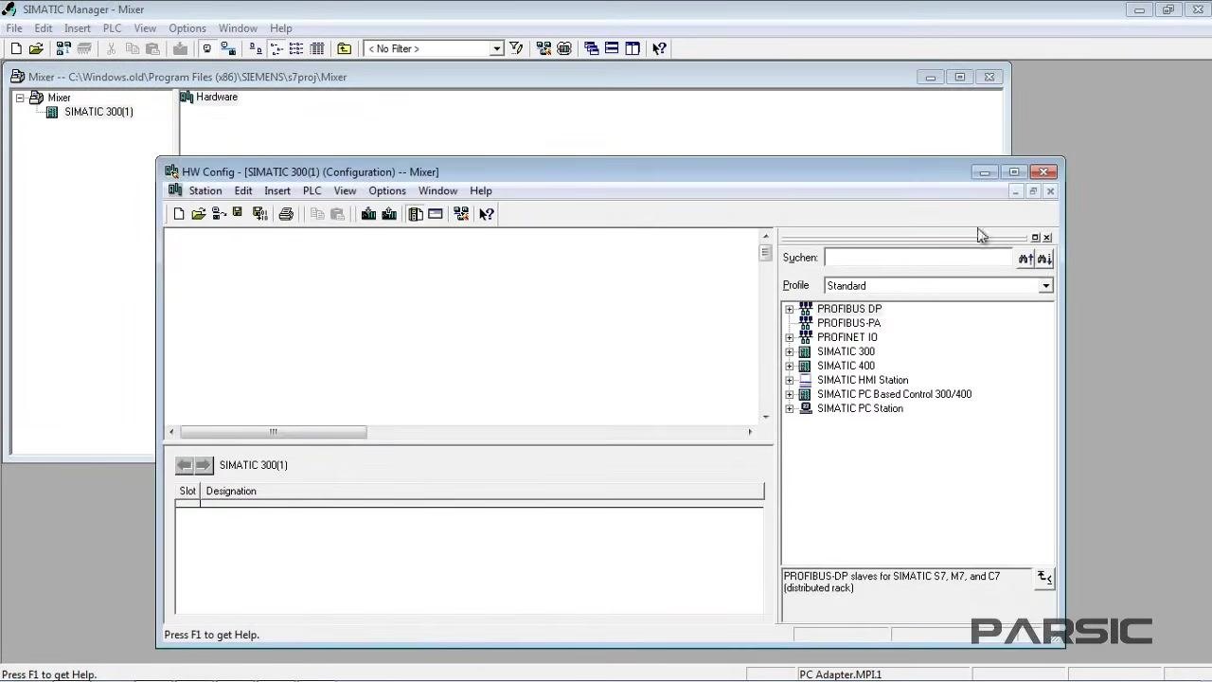Click Tile Horizontally icon in SIMATIC Manager toolbar
This screenshot has height=682, width=1212.
tap(612, 48)
